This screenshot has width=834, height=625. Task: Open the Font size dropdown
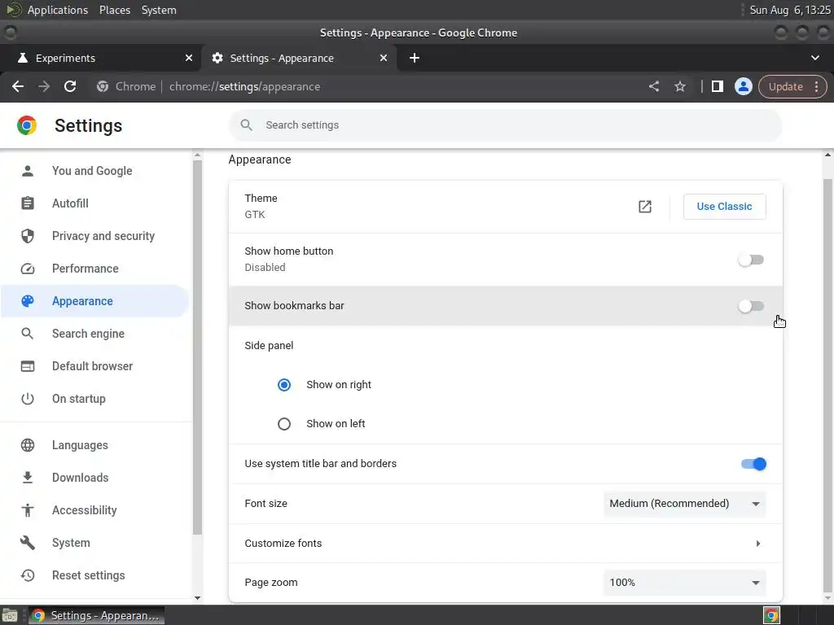point(684,504)
